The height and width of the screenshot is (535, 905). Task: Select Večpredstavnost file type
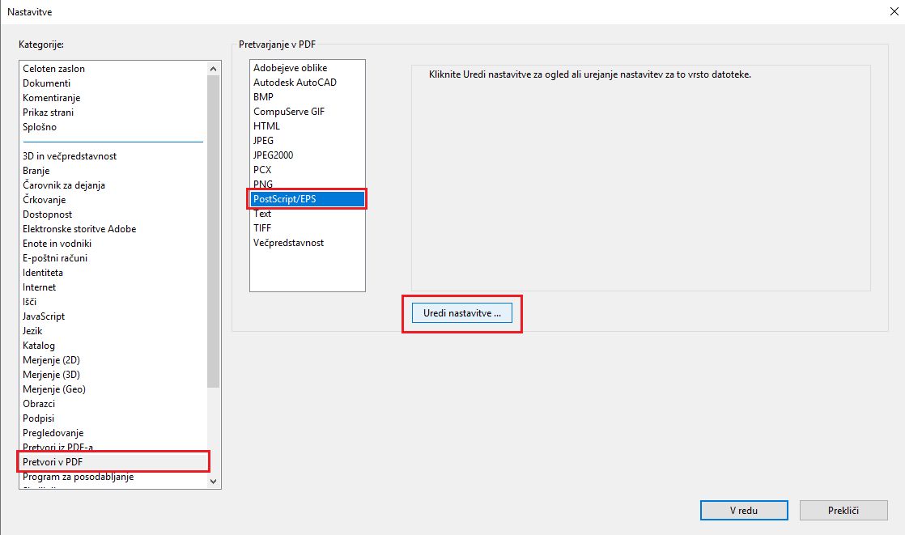(288, 242)
